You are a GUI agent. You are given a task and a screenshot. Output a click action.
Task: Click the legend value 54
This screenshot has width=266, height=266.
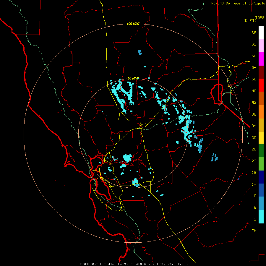pos(254,67)
